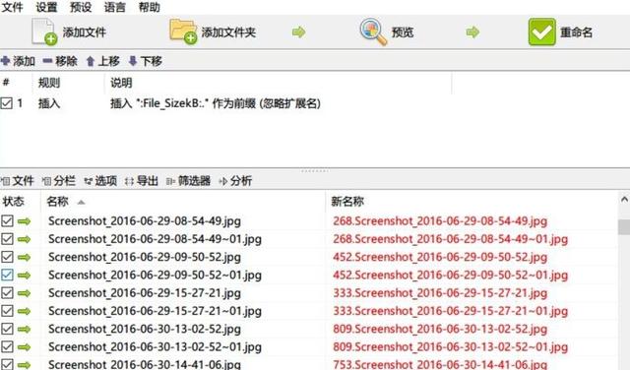Click the 状态 column header

pyautogui.click(x=14, y=202)
